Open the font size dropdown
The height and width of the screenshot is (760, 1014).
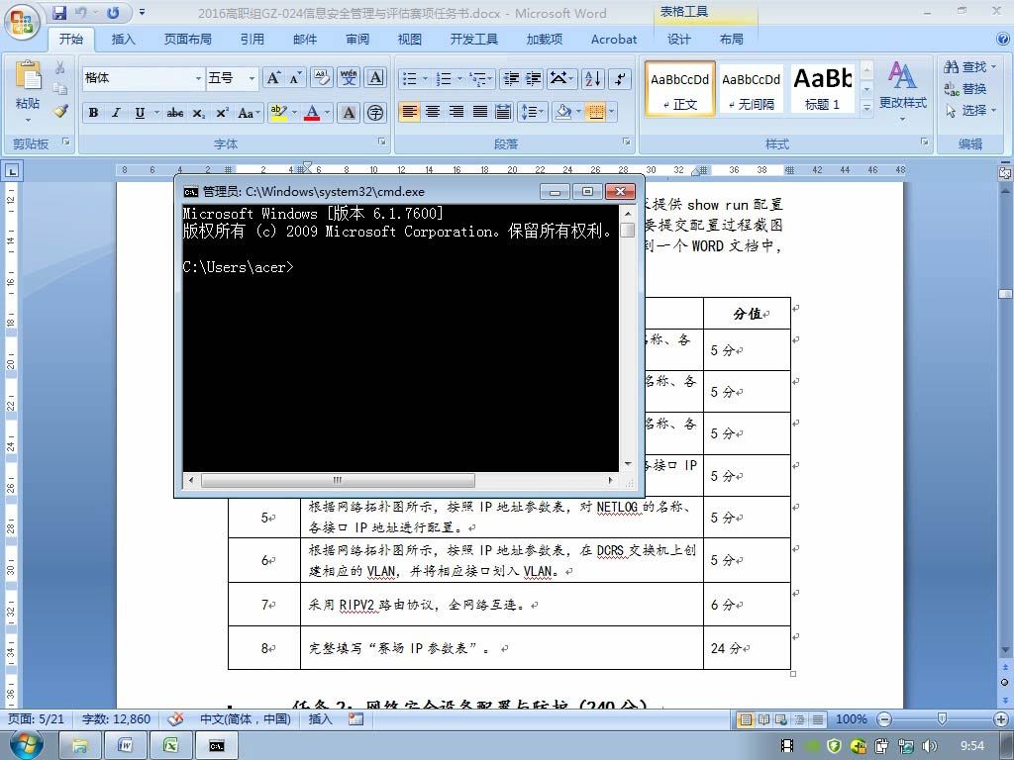pyautogui.click(x=252, y=78)
